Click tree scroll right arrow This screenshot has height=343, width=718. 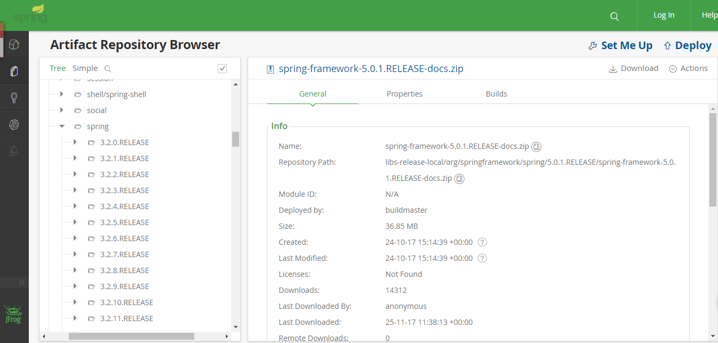click(x=227, y=337)
